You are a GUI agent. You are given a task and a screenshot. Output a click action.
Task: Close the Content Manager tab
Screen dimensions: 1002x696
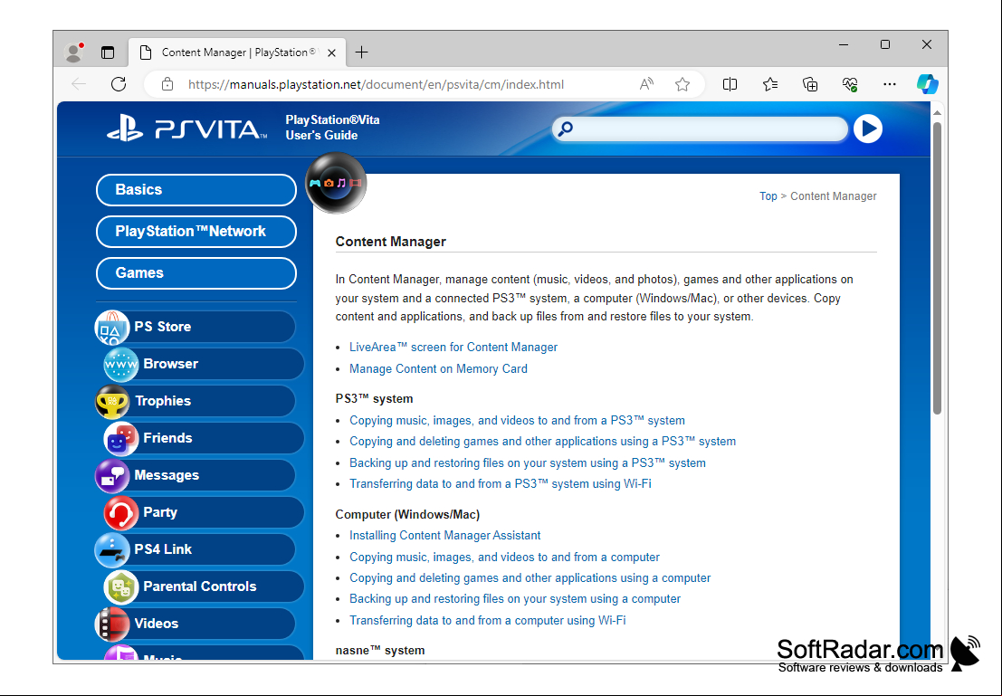point(331,52)
